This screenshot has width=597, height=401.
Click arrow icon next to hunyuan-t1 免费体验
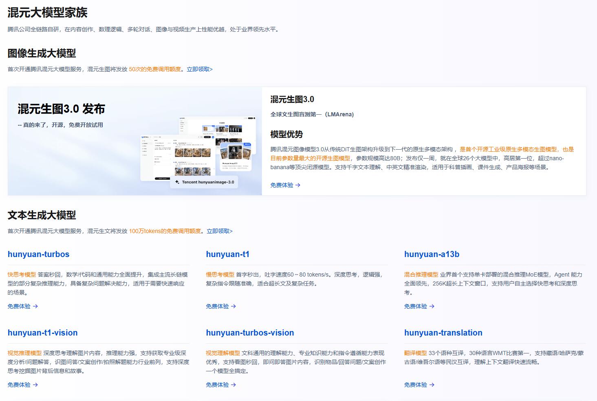click(x=234, y=306)
